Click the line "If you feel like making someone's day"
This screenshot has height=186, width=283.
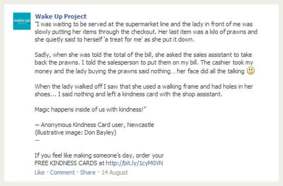tap(99, 155)
